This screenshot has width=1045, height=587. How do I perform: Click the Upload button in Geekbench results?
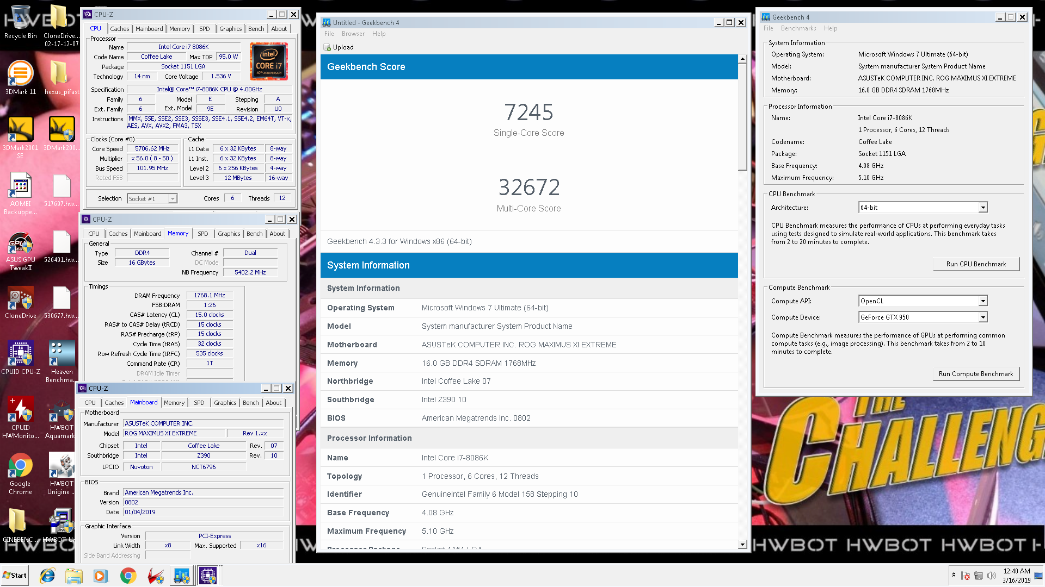coord(339,47)
